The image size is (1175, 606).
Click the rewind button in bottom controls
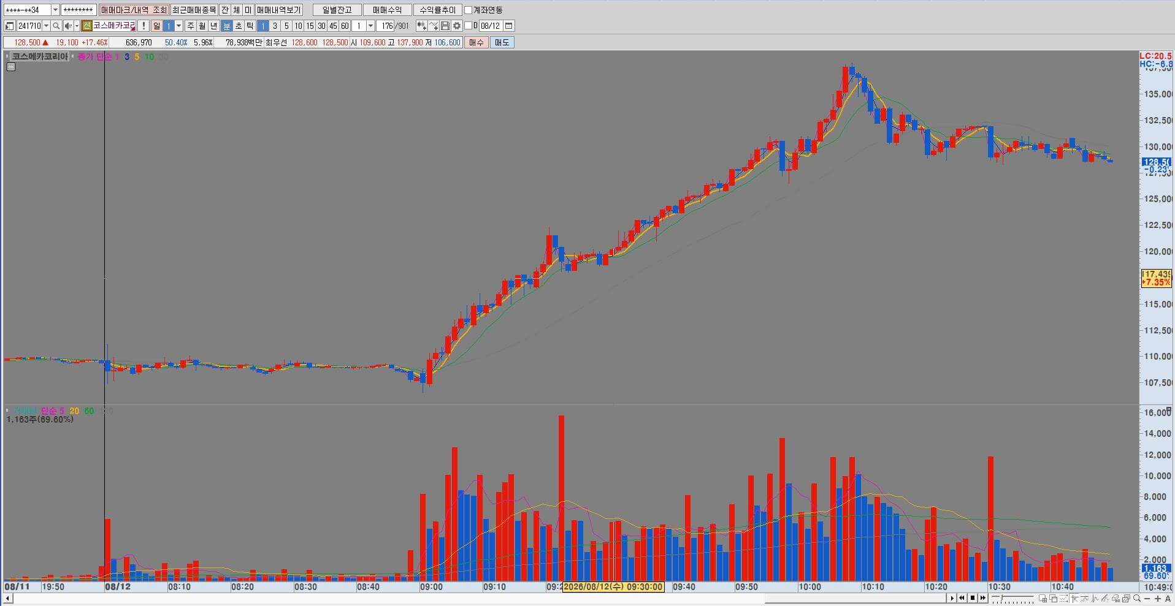962,598
